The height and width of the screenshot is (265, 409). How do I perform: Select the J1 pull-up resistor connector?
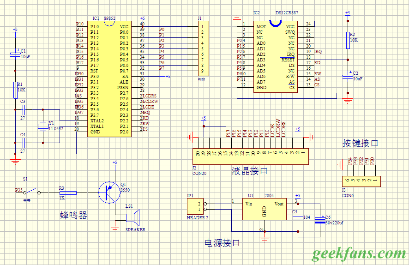click(x=202, y=48)
